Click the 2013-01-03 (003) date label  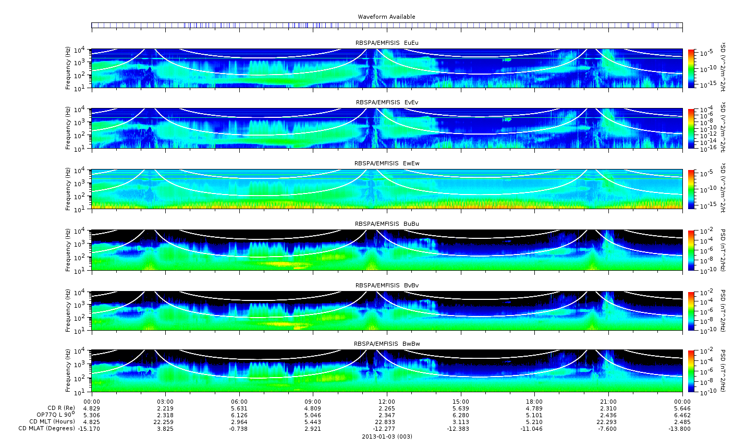pos(386,437)
